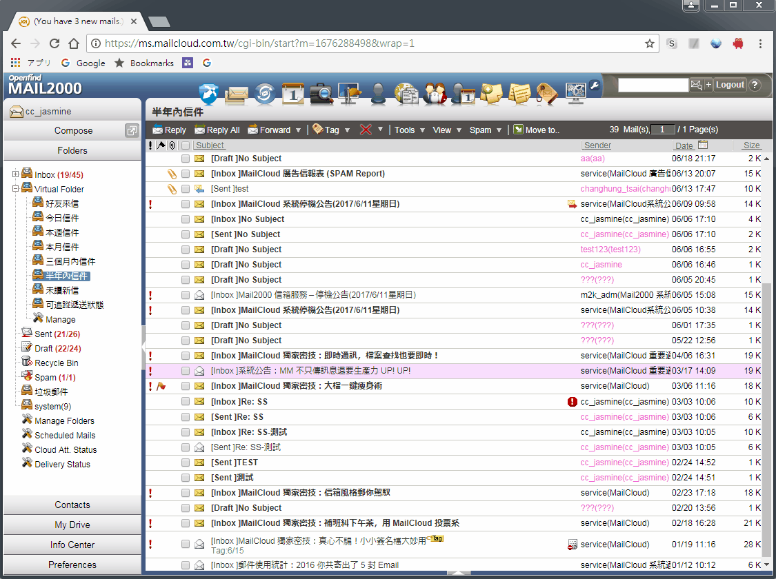
Task: Click the price tag icon in top toolbar
Action: click(546, 92)
